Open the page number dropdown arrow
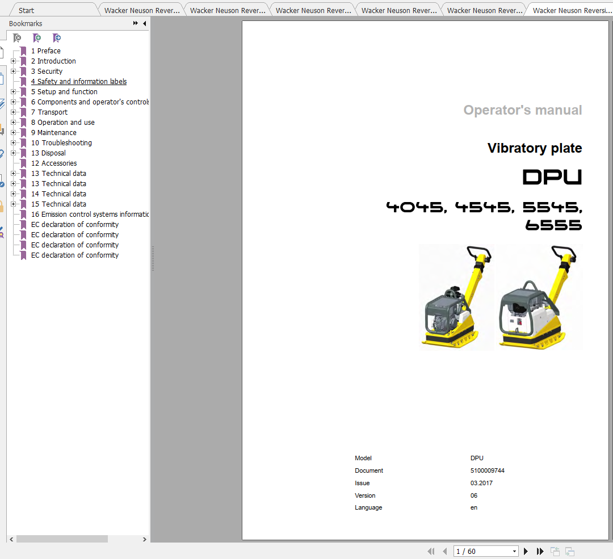The image size is (613, 559). 514,552
